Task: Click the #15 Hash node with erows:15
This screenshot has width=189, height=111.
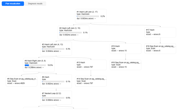Action: click(x=125, y=49)
